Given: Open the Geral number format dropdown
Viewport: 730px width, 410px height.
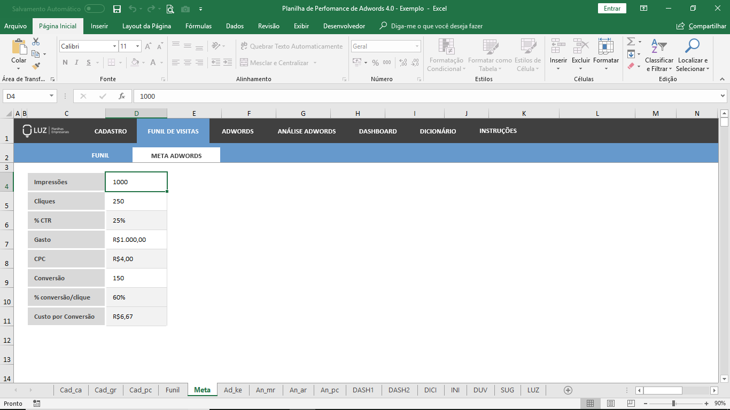Looking at the screenshot, I should (417, 46).
